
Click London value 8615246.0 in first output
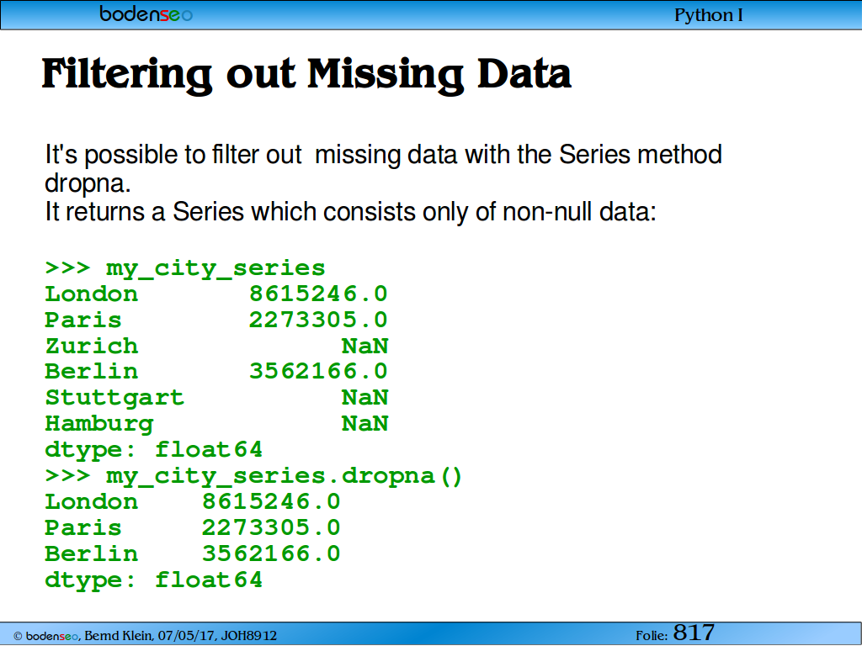(318, 294)
